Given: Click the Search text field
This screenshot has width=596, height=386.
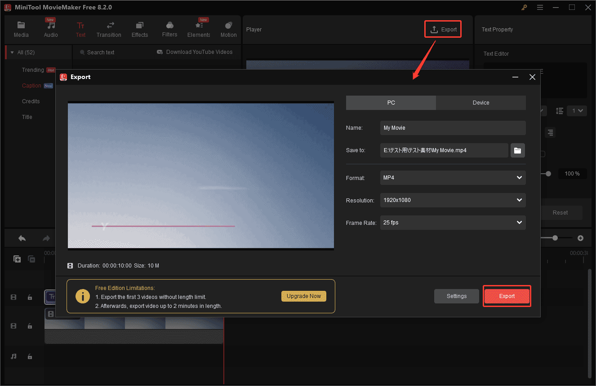Looking at the screenshot, I should [112, 53].
